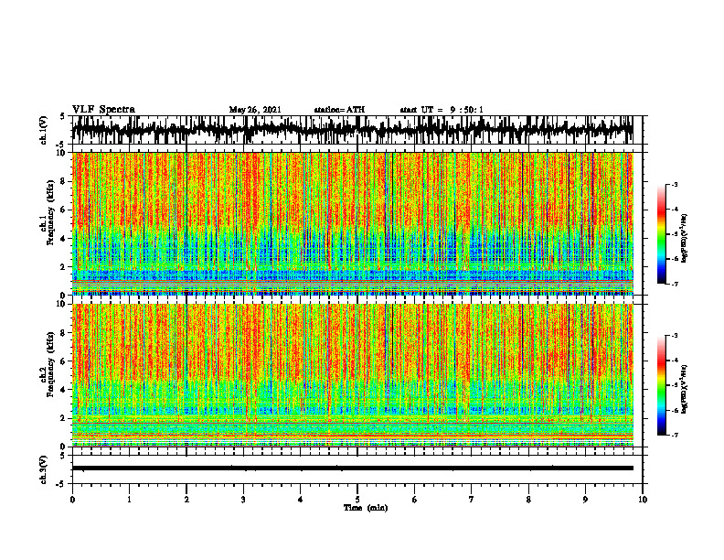Screen dimensions: 724x560
Task: Click the time axis tick label "6"
Action: pyautogui.click(x=415, y=500)
